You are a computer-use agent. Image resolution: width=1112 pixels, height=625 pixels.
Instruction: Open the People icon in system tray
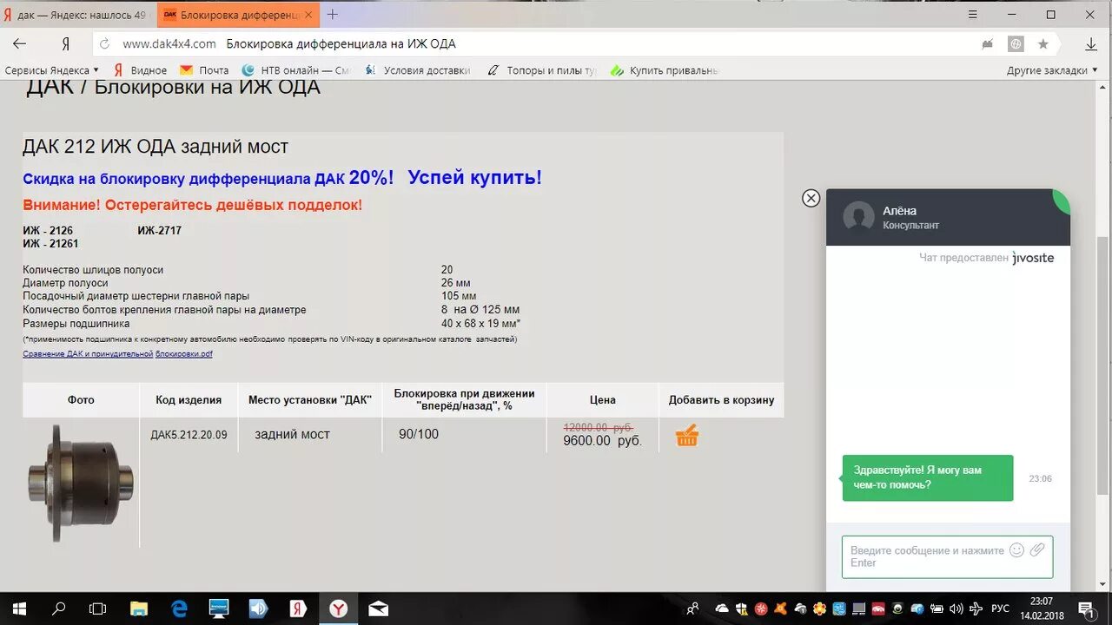(692, 609)
